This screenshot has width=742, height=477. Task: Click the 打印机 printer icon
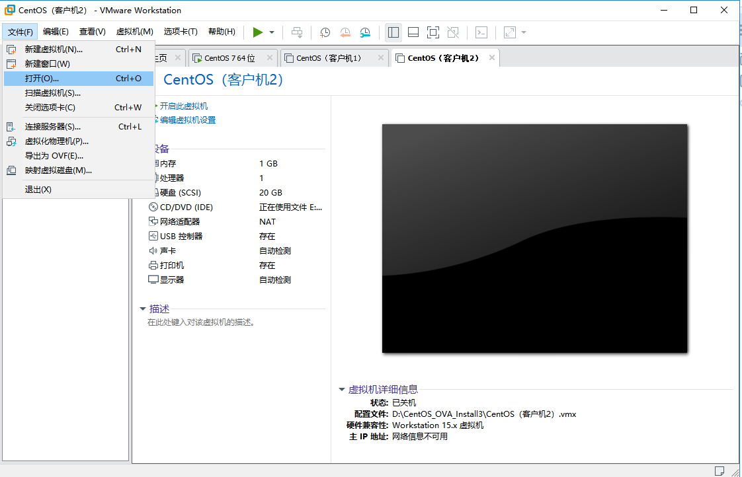153,266
